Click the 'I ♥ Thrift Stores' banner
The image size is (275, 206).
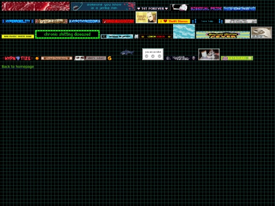pos(174,21)
